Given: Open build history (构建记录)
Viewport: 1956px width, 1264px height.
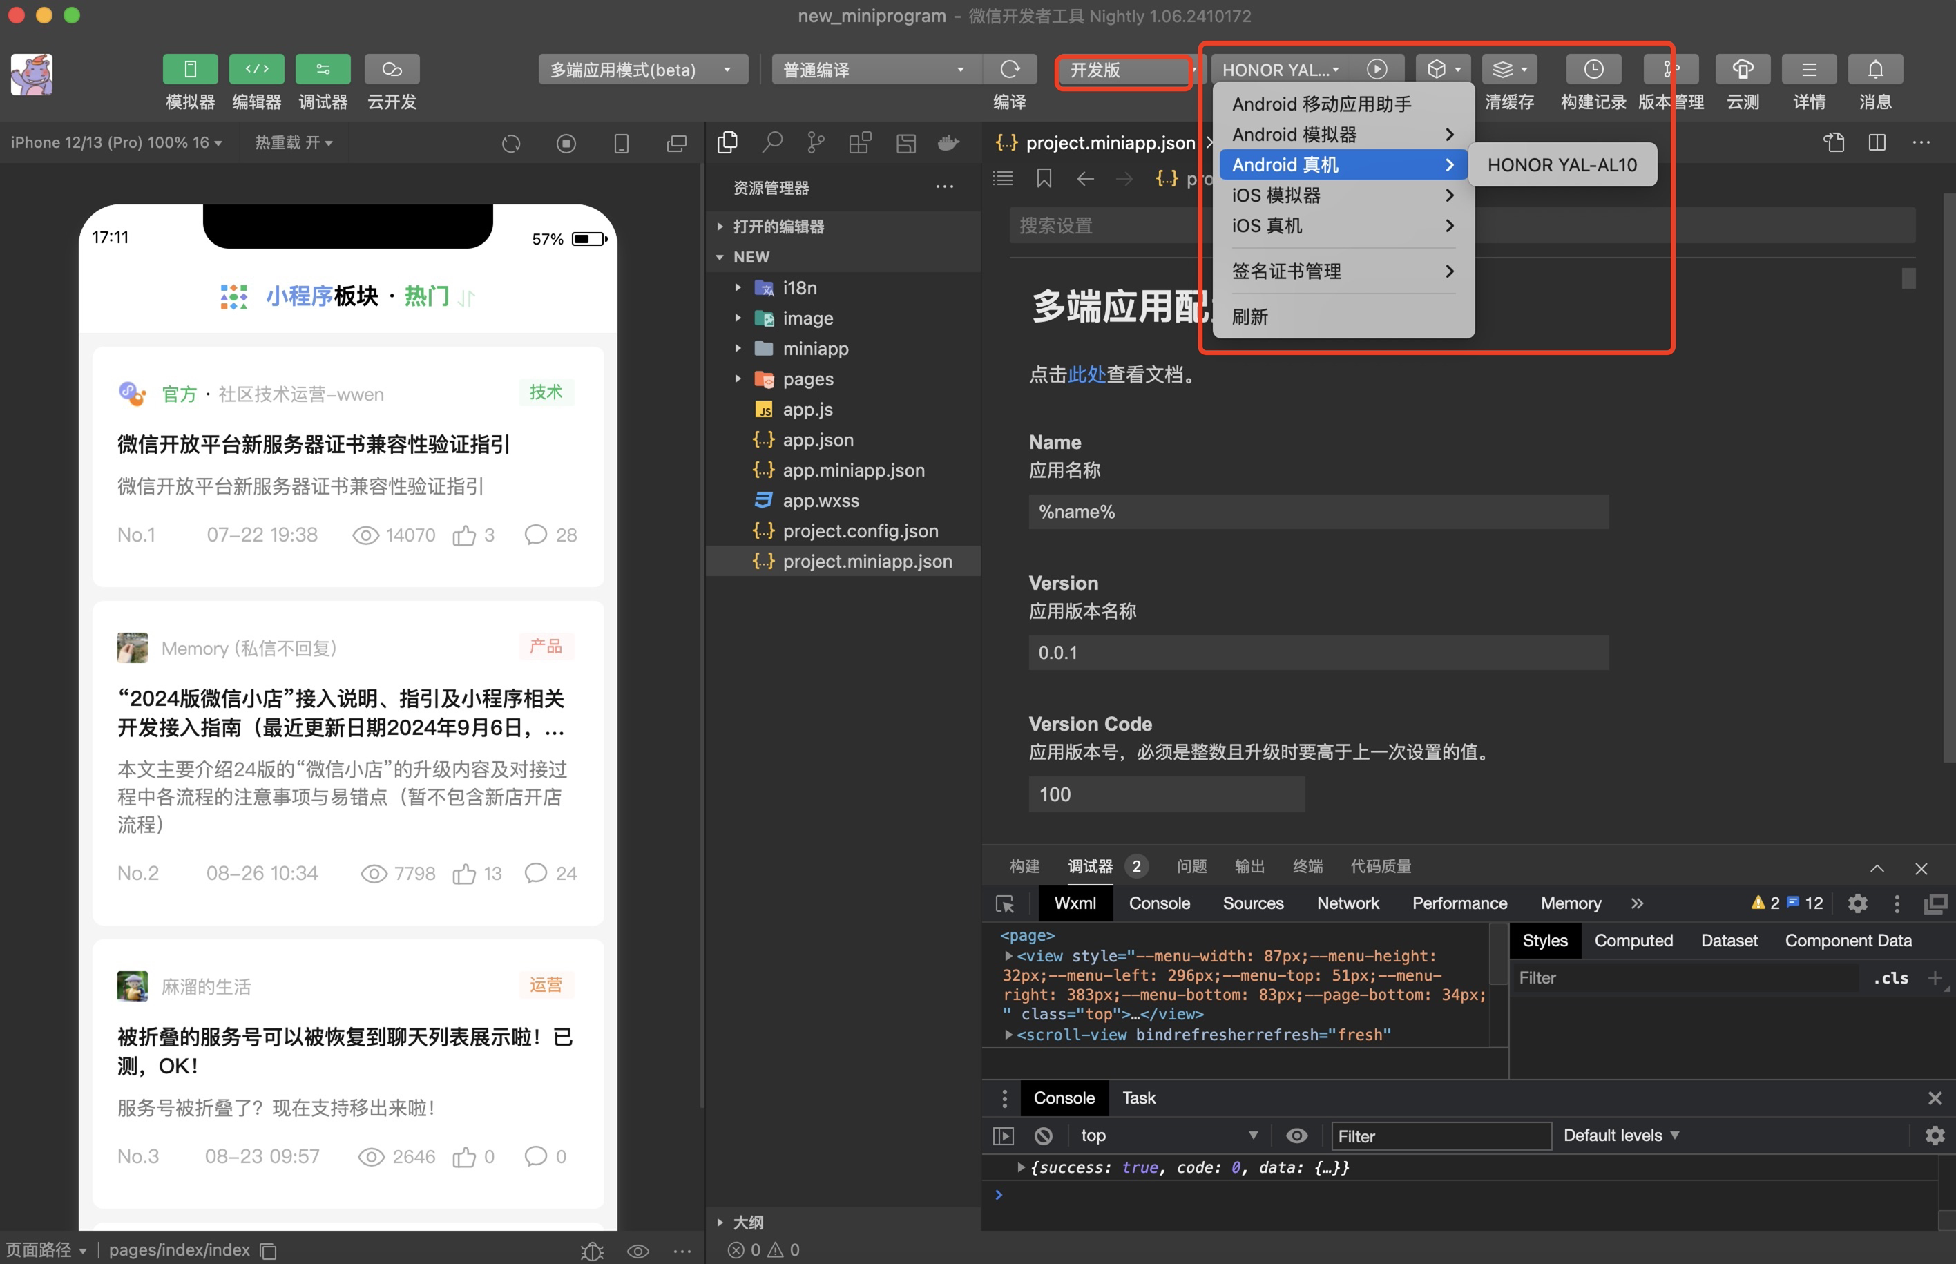Looking at the screenshot, I should 1593,70.
